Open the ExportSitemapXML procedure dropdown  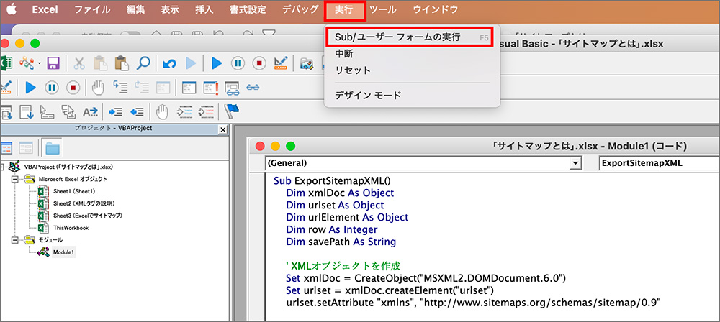pyautogui.click(x=660, y=163)
